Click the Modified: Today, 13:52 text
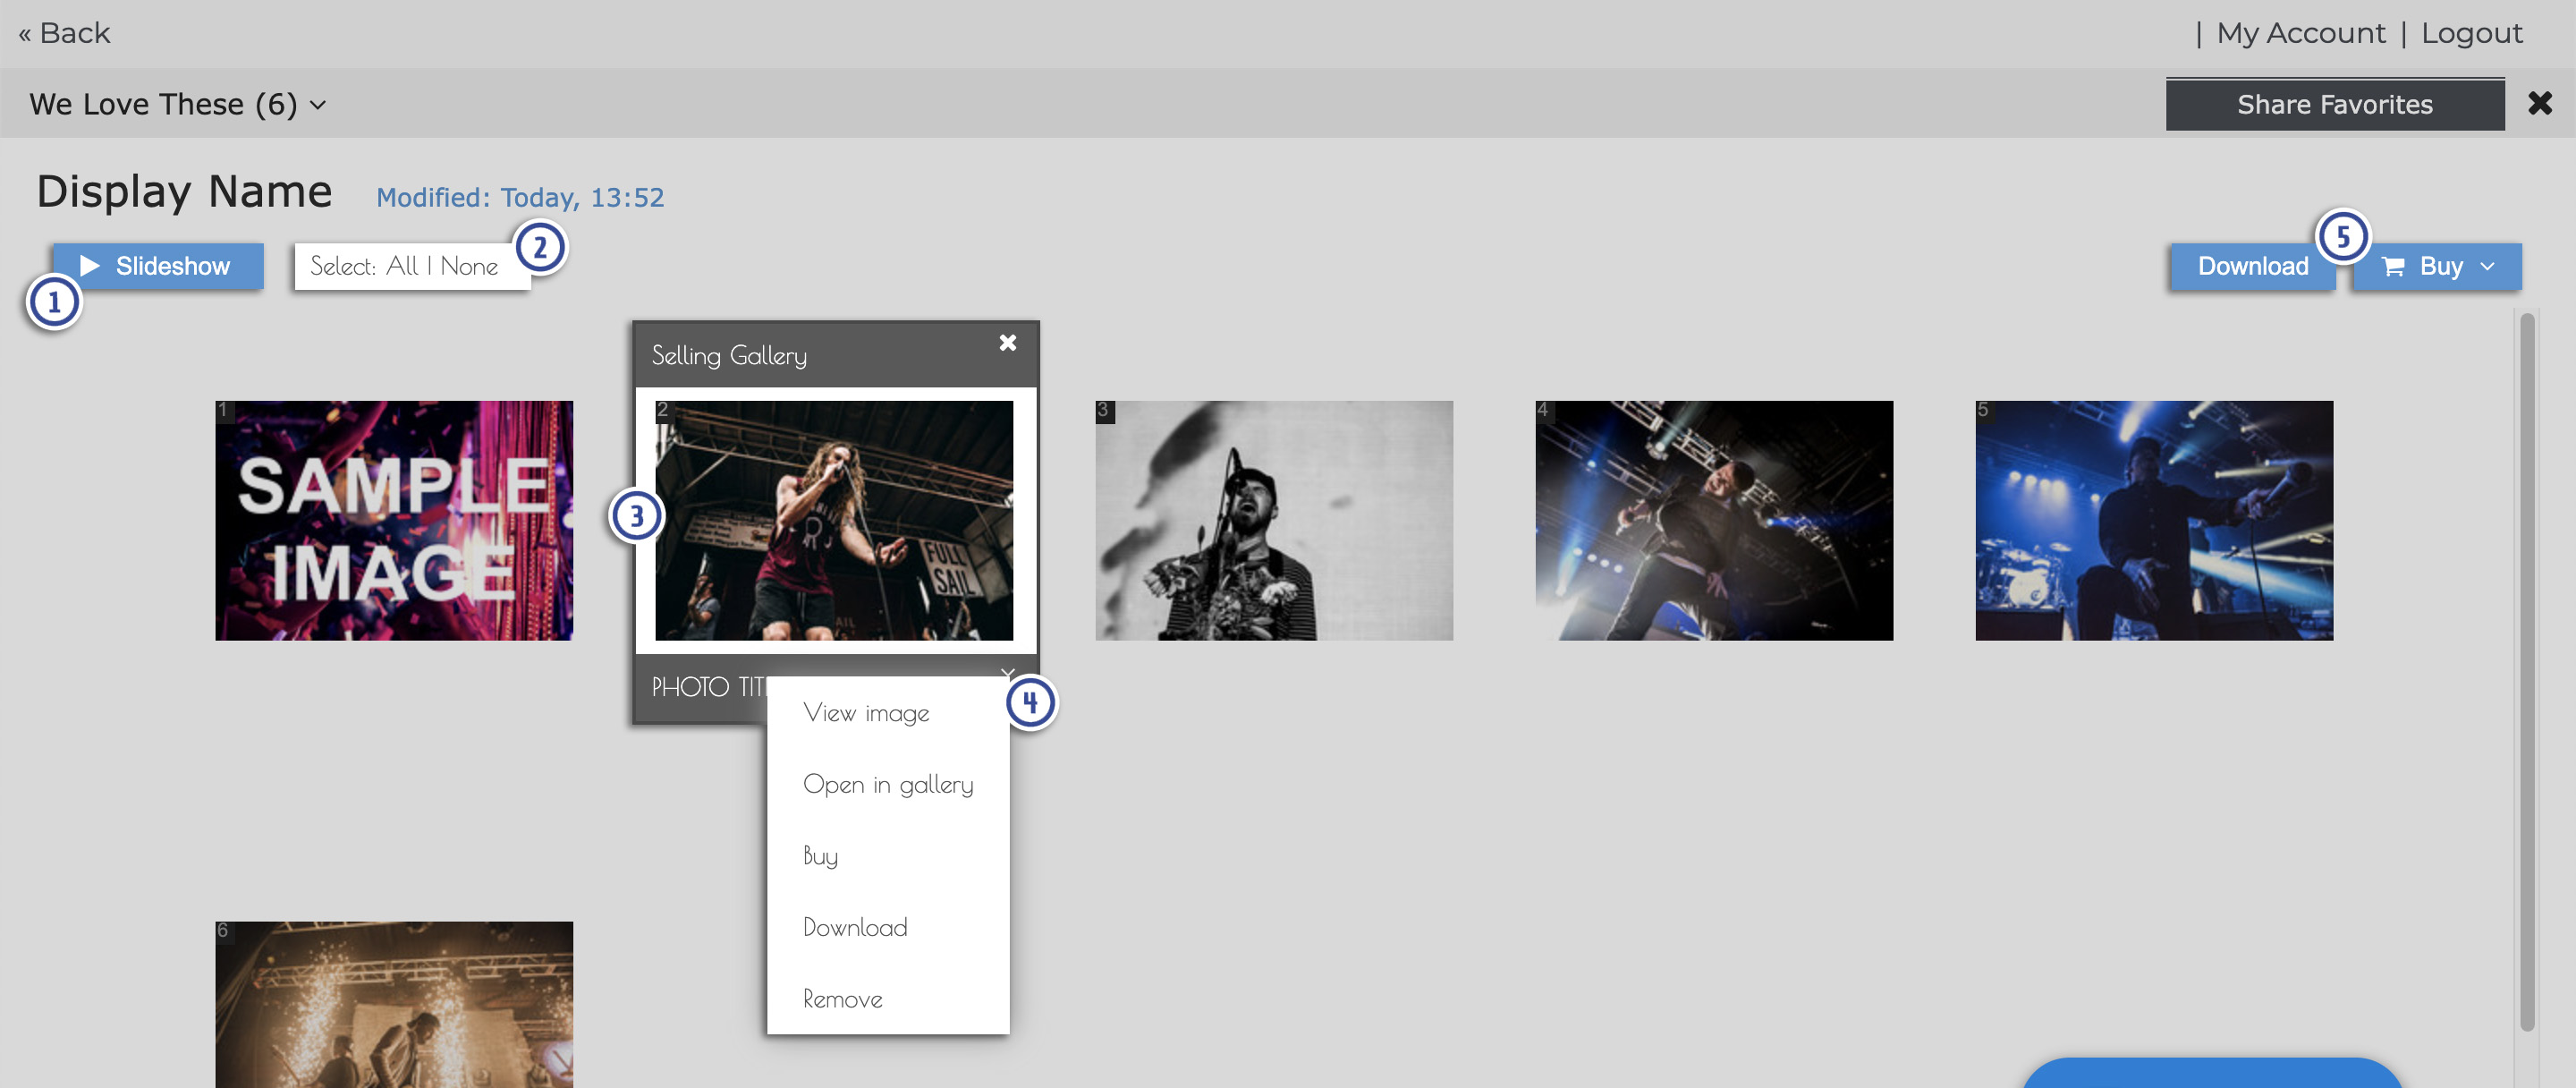2576x1088 pixels. (520, 197)
